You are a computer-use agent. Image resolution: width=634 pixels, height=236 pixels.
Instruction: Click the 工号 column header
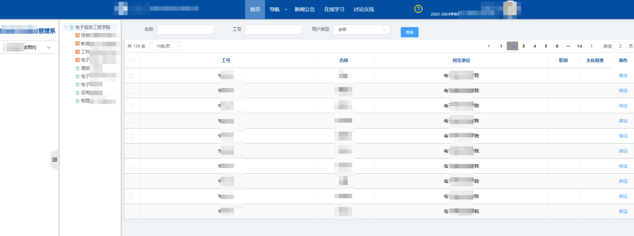[x=226, y=60]
